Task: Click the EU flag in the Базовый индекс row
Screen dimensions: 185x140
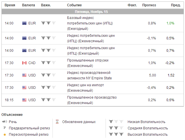Action: 24,23
